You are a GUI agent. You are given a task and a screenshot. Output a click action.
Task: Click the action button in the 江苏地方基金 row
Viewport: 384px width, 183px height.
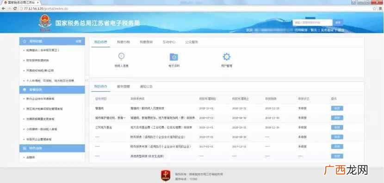click(x=337, y=127)
